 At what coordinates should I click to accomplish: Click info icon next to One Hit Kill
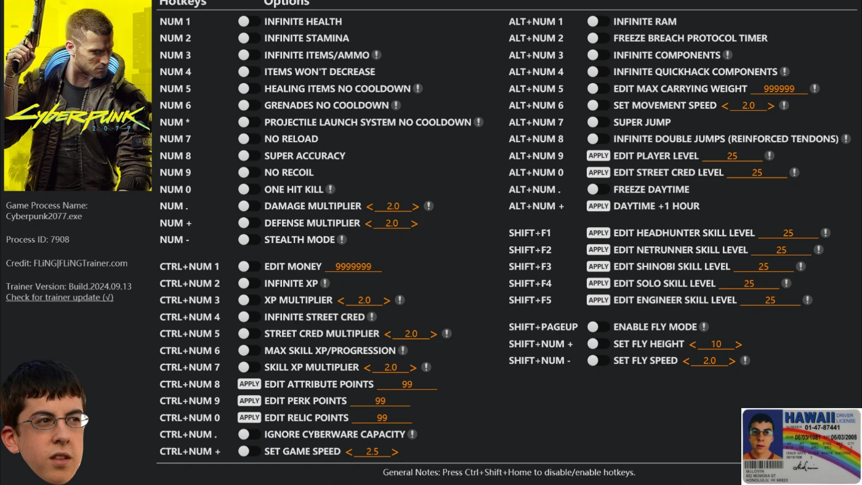pyautogui.click(x=331, y=189)
